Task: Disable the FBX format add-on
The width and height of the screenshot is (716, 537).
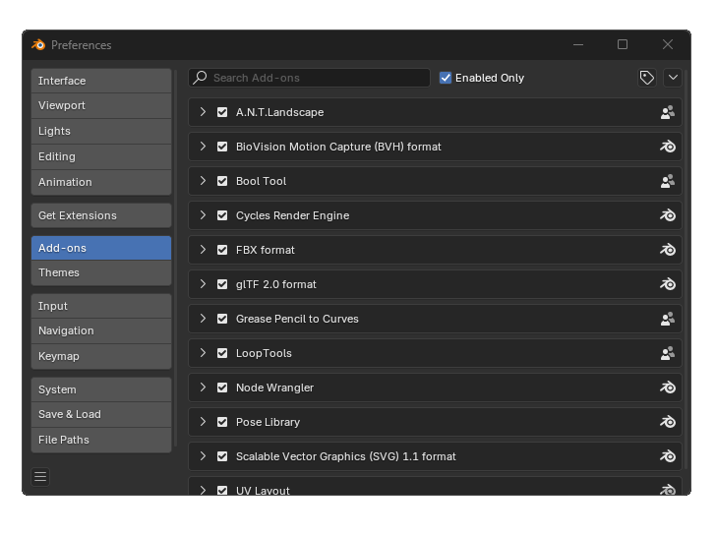Action: pos(222,250)
